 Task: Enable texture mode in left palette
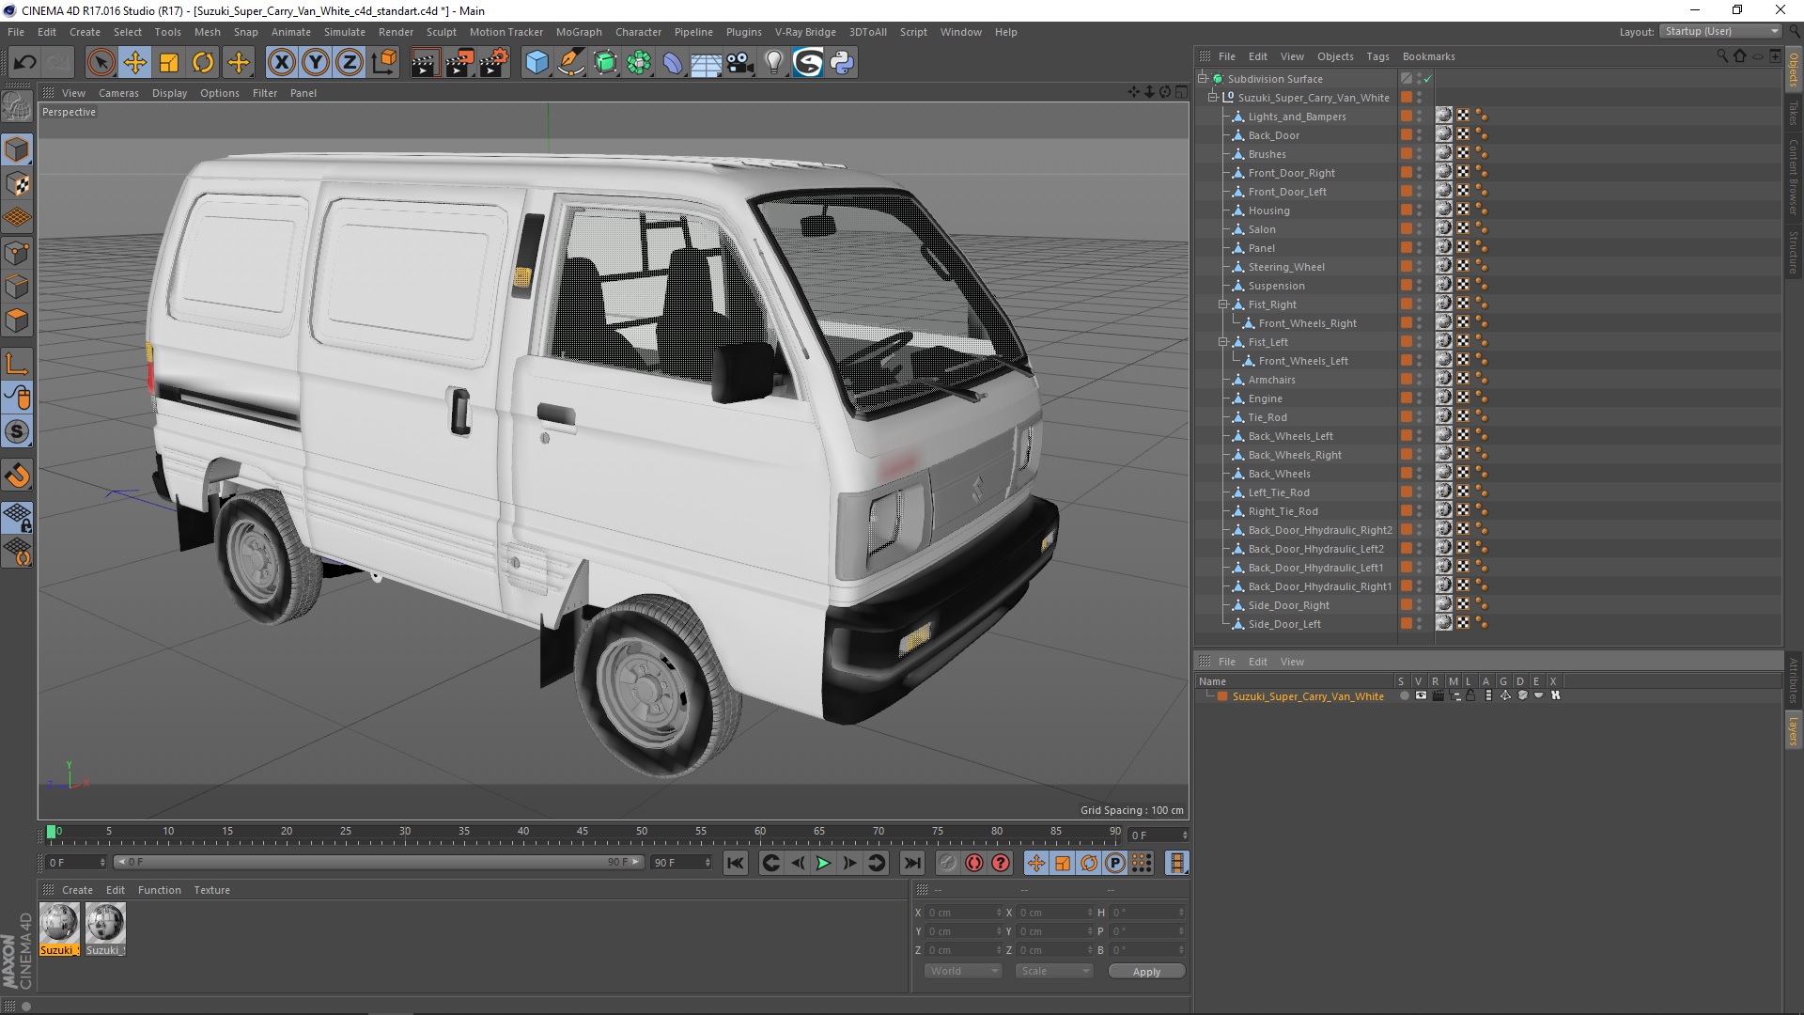[17, 184]
